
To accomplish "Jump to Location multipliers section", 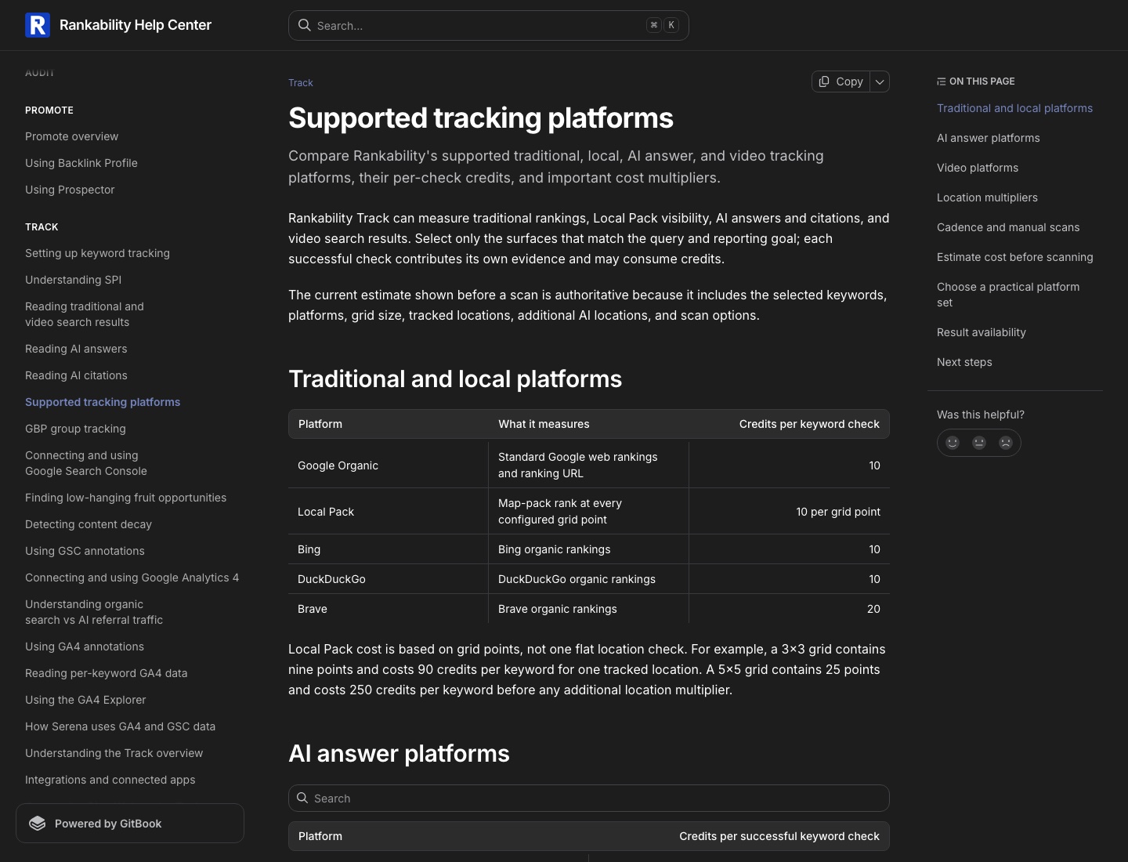I will point(987,197).
